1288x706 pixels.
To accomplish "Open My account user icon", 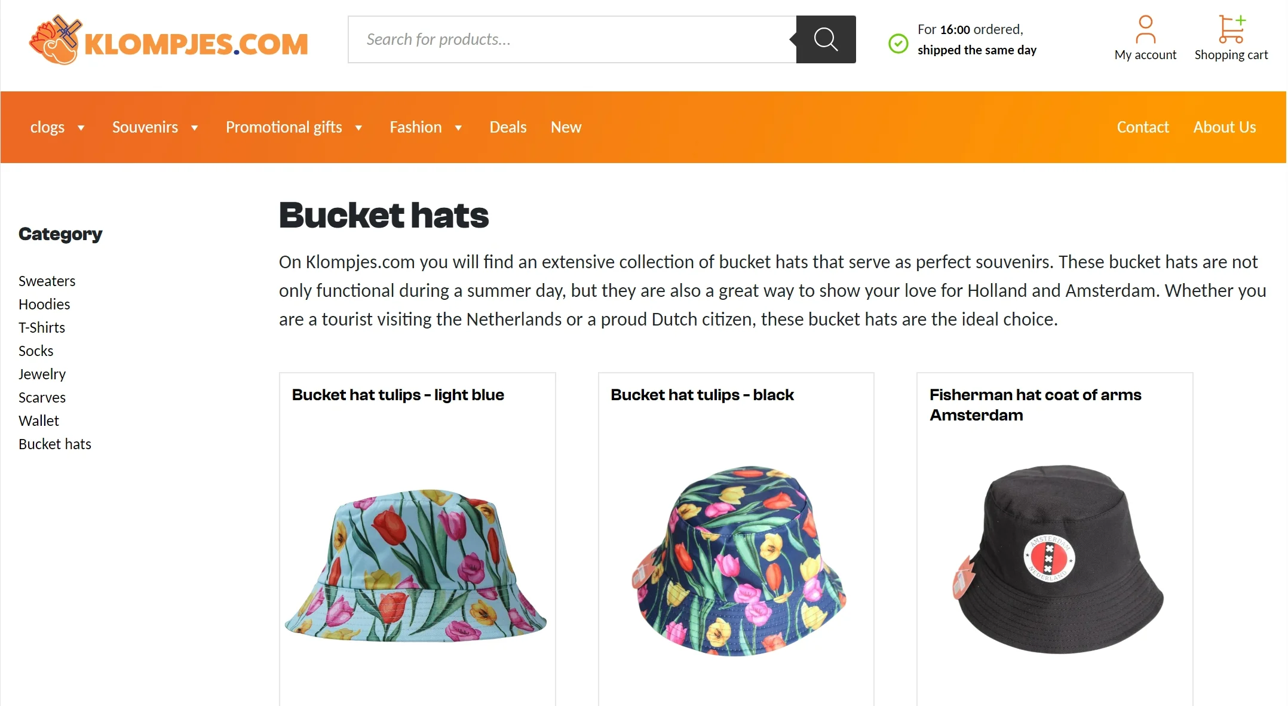I will click(x=1145, y=30).
